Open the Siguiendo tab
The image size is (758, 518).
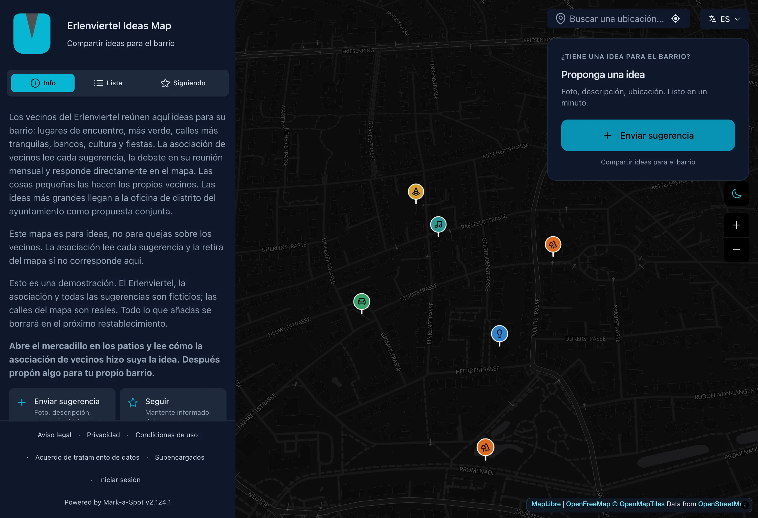point(183,83)
